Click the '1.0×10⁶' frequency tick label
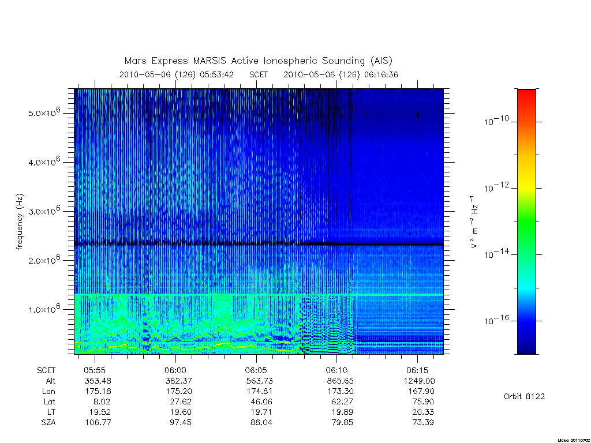 pos(44,309)
